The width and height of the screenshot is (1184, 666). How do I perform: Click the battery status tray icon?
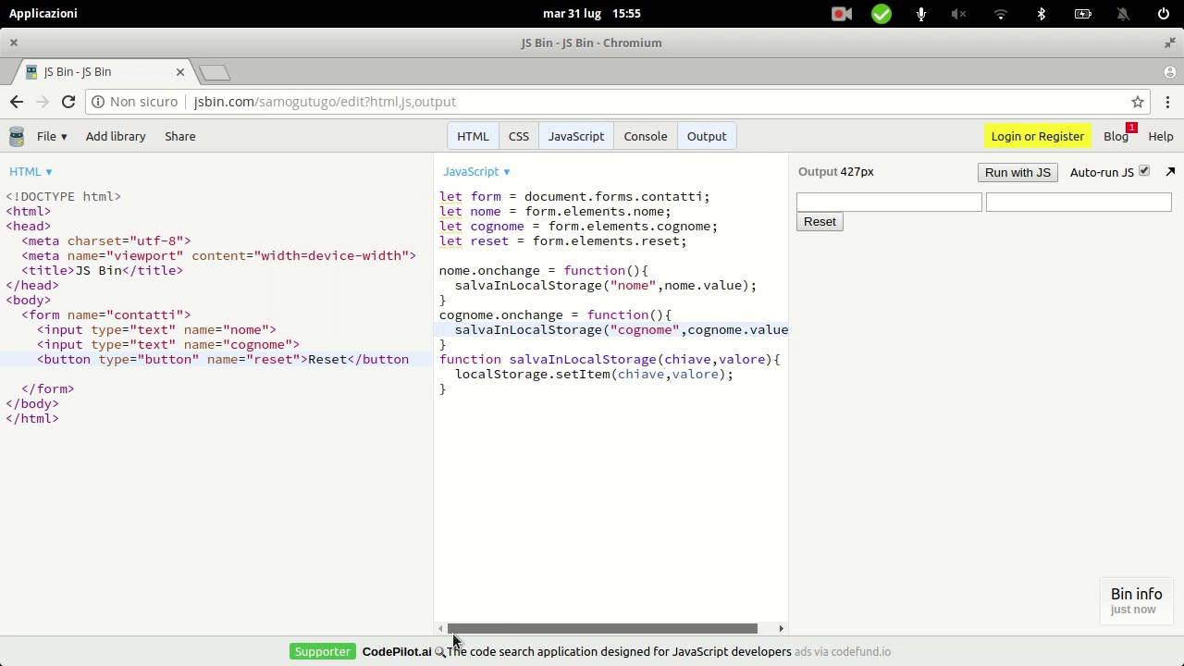pyautogui.click(x=1082, y=14)
